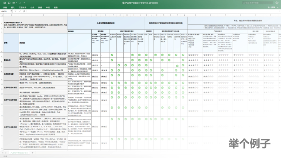Select the 分类 header cell
This screenshot has width=281, height=158.
tap(11, 43)
